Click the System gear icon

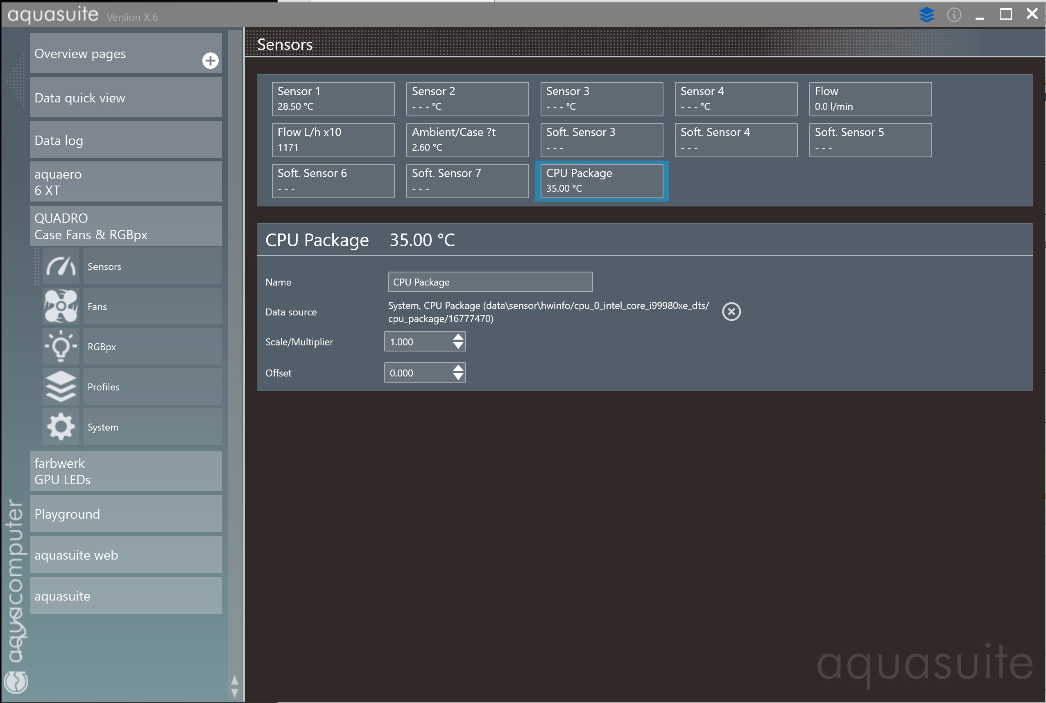[x=61, y=427]
